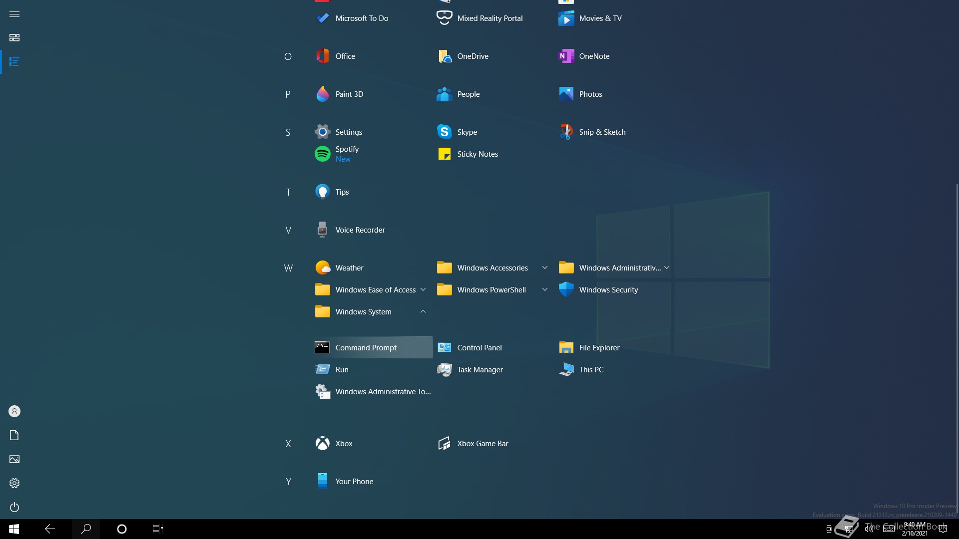Image resolution: width=959 pixels, height=539 pixels.
Task: Launch Task Manager icon
Action: pyautogui.click(x=445, y=370)
